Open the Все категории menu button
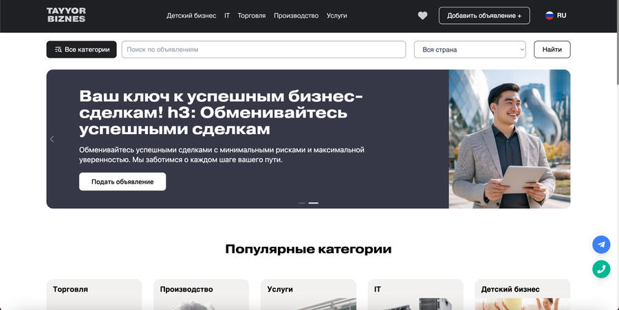Screen dimensions: 619x310 tap(81, 49)
